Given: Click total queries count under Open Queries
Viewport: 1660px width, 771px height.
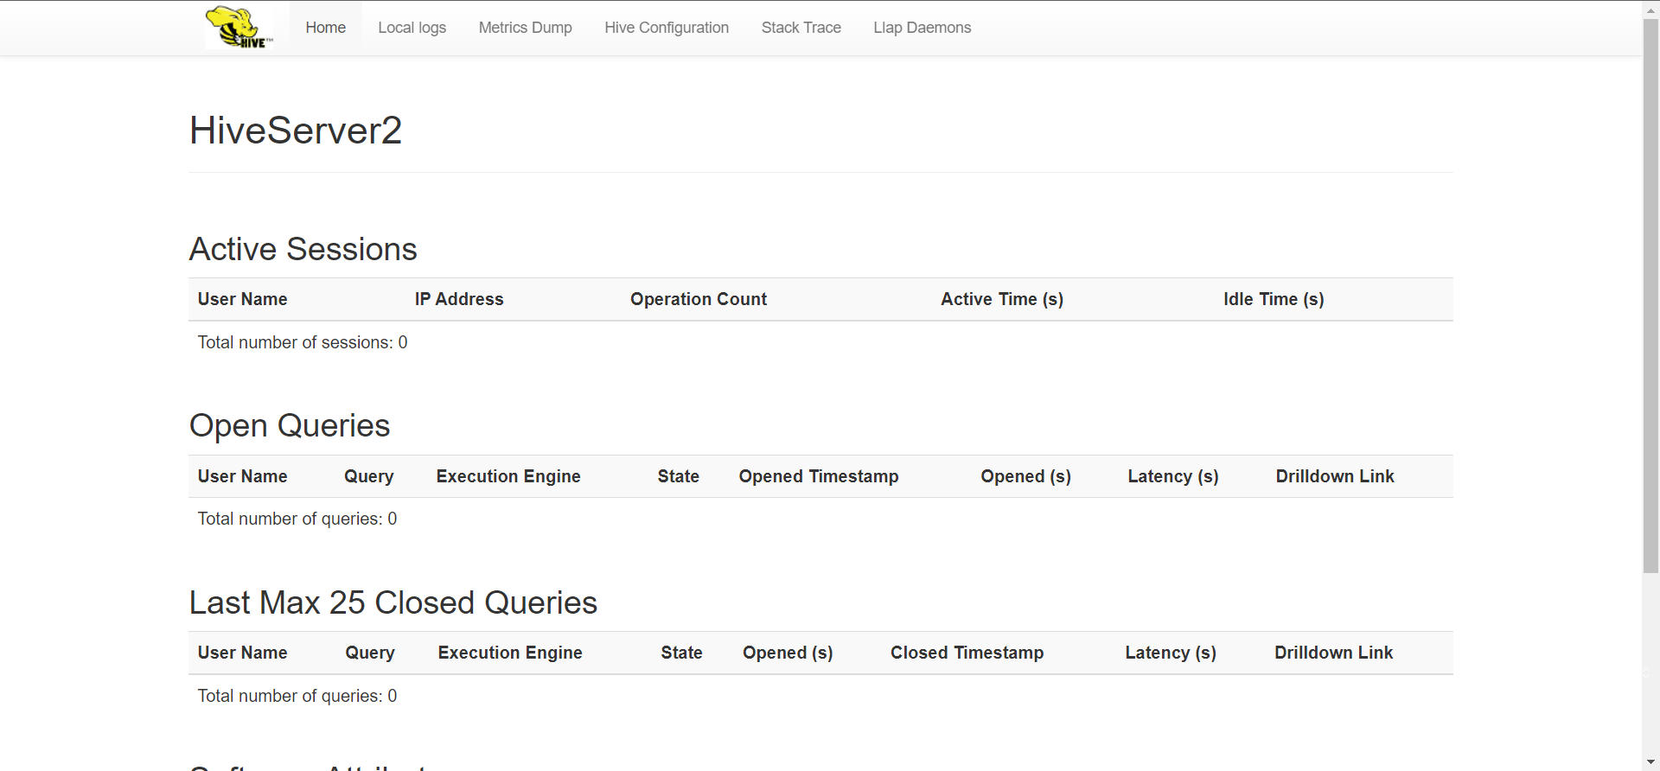Looking at the screenshot, I should (x=297, y=519).
